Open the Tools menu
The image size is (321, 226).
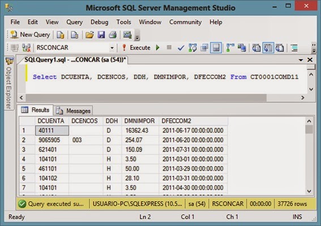tap(123, 22)
